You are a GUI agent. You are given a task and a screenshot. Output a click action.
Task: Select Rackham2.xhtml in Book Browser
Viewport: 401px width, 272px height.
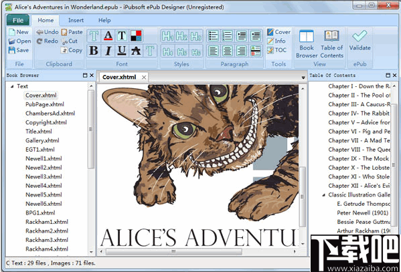47,231
